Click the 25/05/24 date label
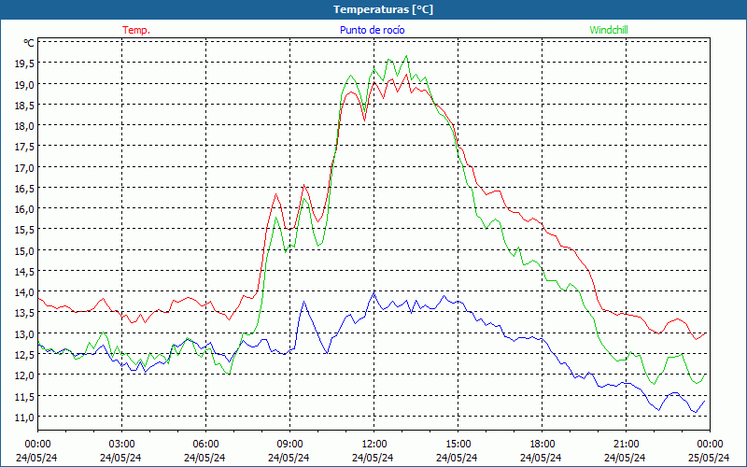The width and height of the screenshot is (747, 467). click(709, 458)
